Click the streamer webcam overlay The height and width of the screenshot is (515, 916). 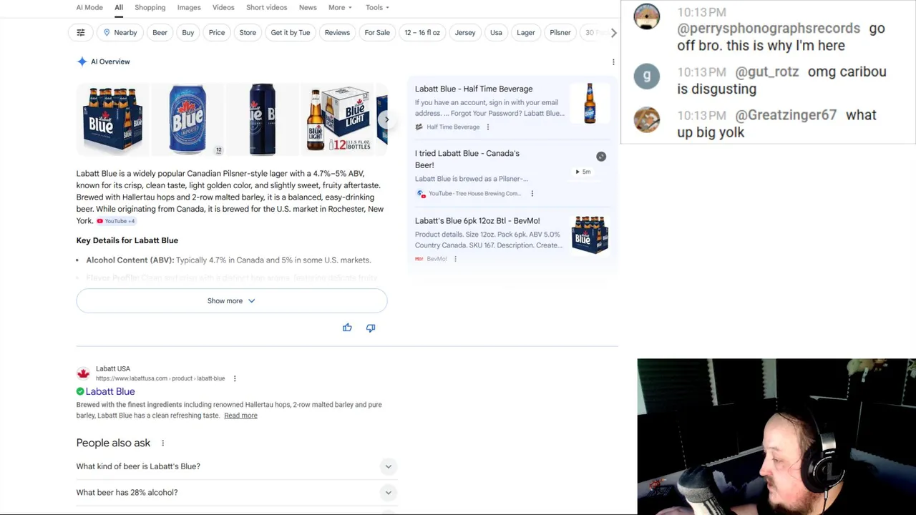pos(776,436)
